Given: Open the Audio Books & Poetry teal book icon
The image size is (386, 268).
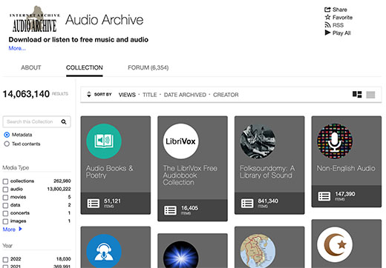Looking at the screenshot, I should (104, 141).
